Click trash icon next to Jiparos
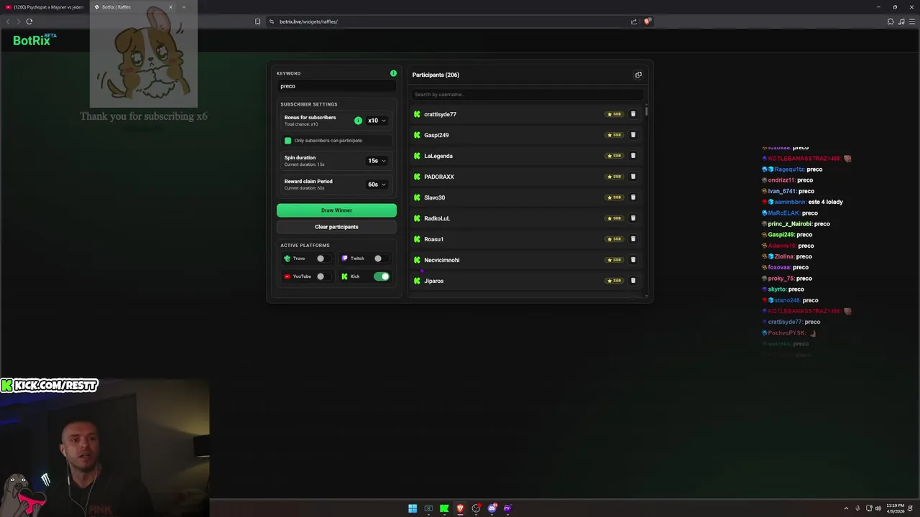920x517 pixels. tap(633, 281)
